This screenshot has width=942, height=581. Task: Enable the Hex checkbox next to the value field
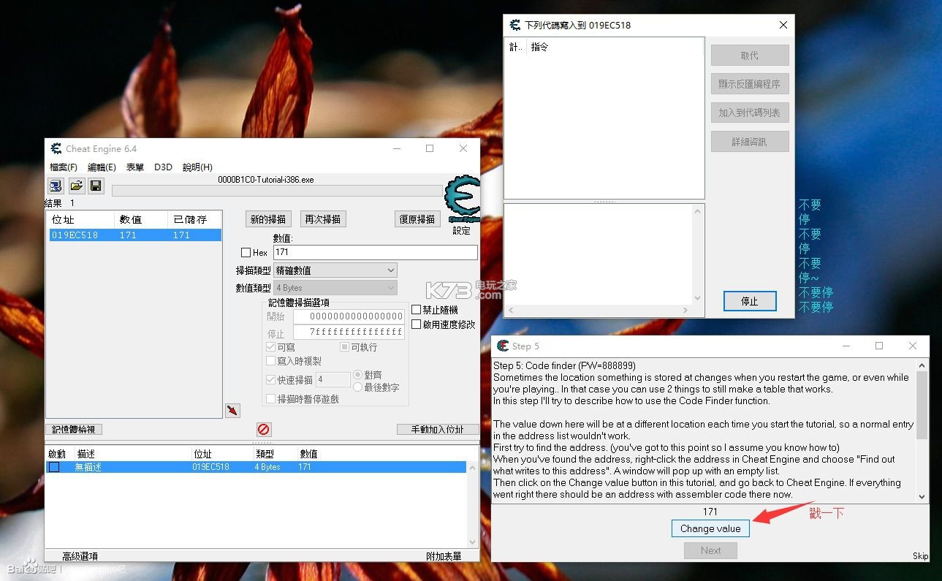(x=246, y=252)
